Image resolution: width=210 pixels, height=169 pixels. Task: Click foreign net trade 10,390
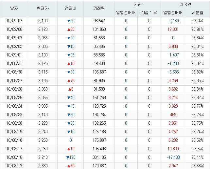[173, 149]
